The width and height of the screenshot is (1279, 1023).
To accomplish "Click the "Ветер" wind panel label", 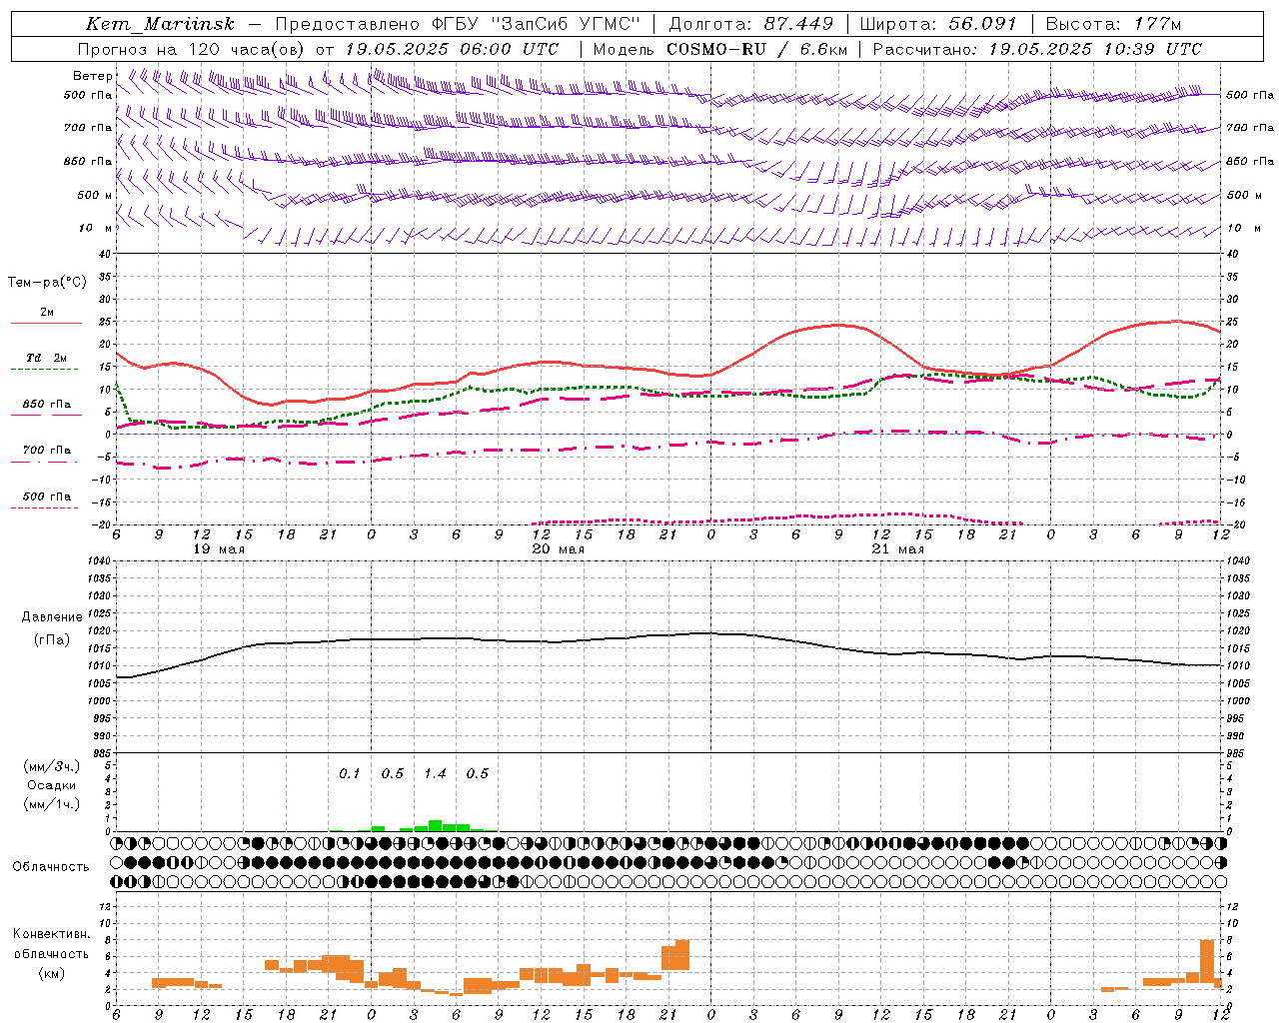I will (x=92, y=76).
